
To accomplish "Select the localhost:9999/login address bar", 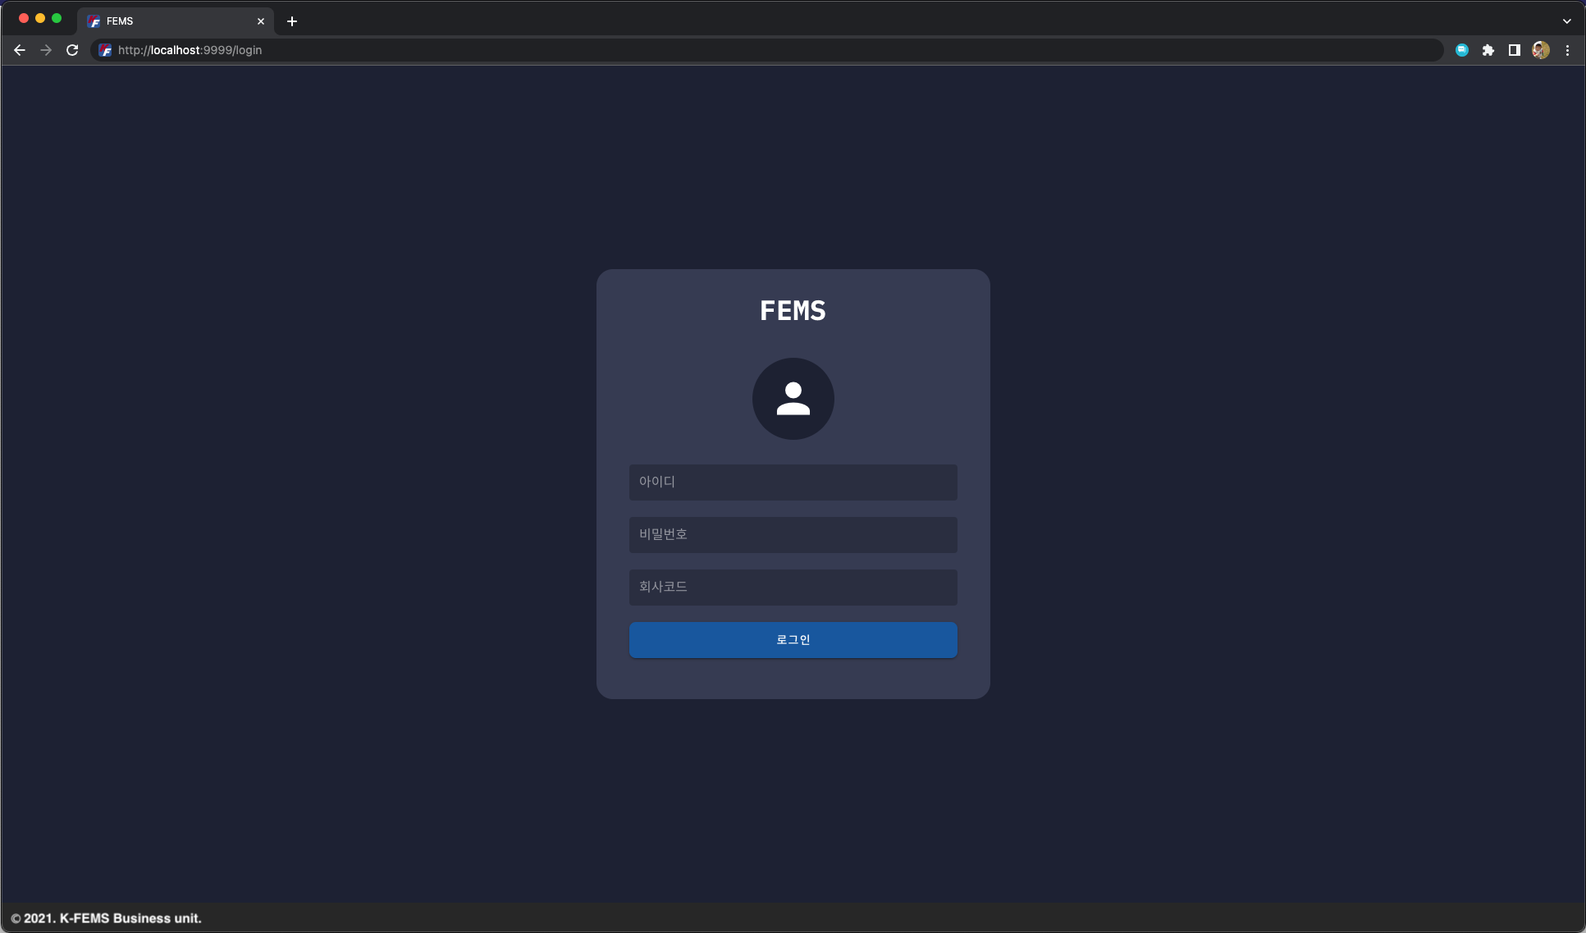I will point(767,50).
